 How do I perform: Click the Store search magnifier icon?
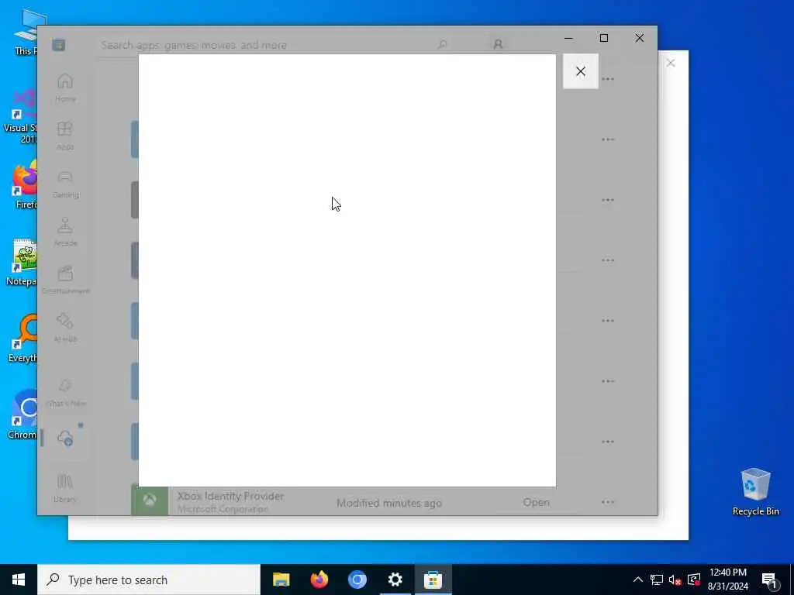[x=442, y=45]
